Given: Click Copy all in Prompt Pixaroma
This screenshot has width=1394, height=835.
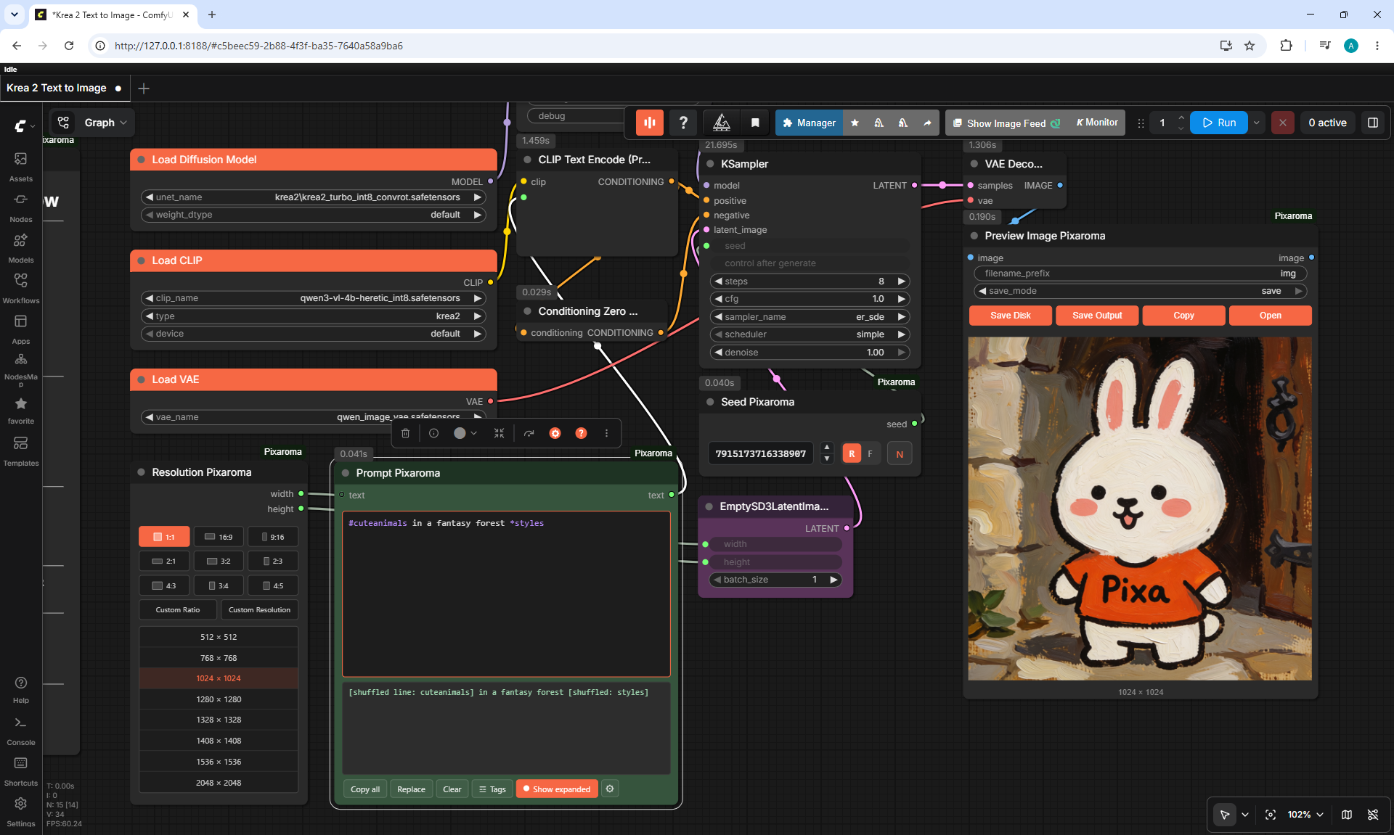Looking at the screenshot, I should (x=365, y=789).
